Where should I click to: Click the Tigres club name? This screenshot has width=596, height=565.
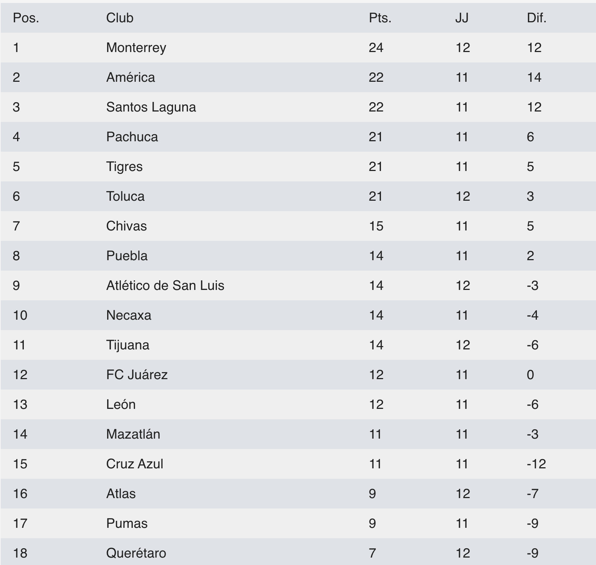pos(124,167)
